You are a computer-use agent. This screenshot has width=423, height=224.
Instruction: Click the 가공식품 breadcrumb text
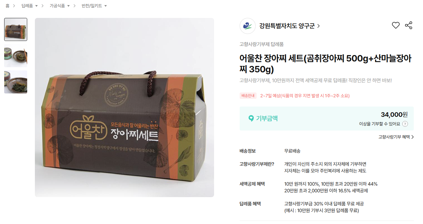tap(57, 6)
